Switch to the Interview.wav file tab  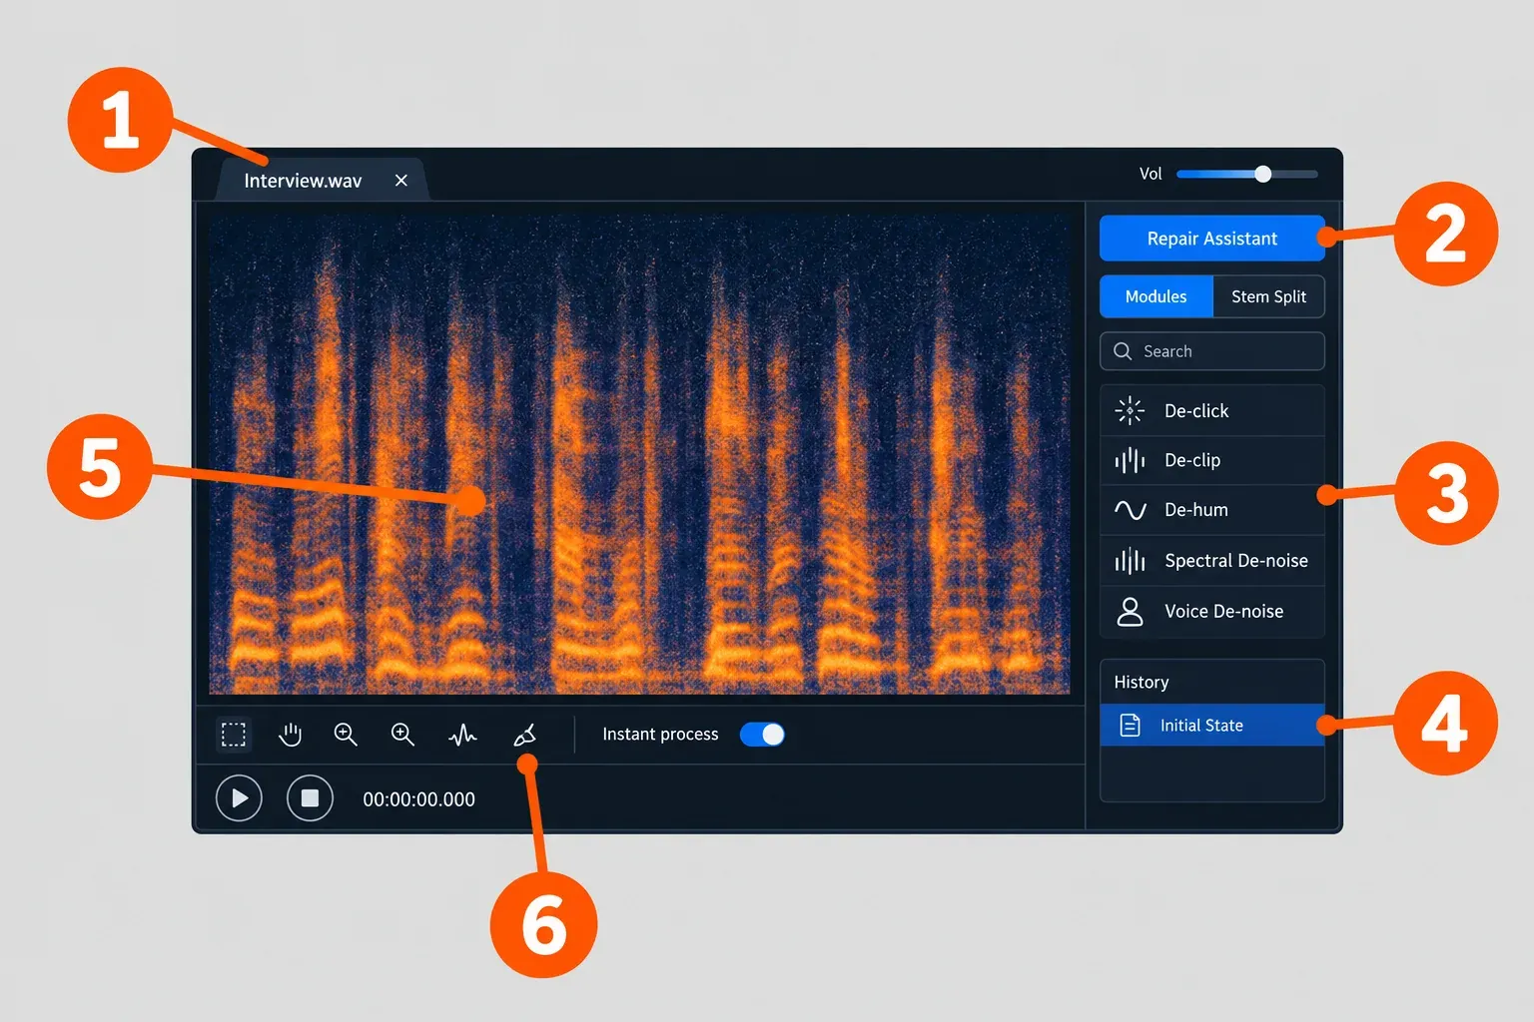(x=322, y=181)
